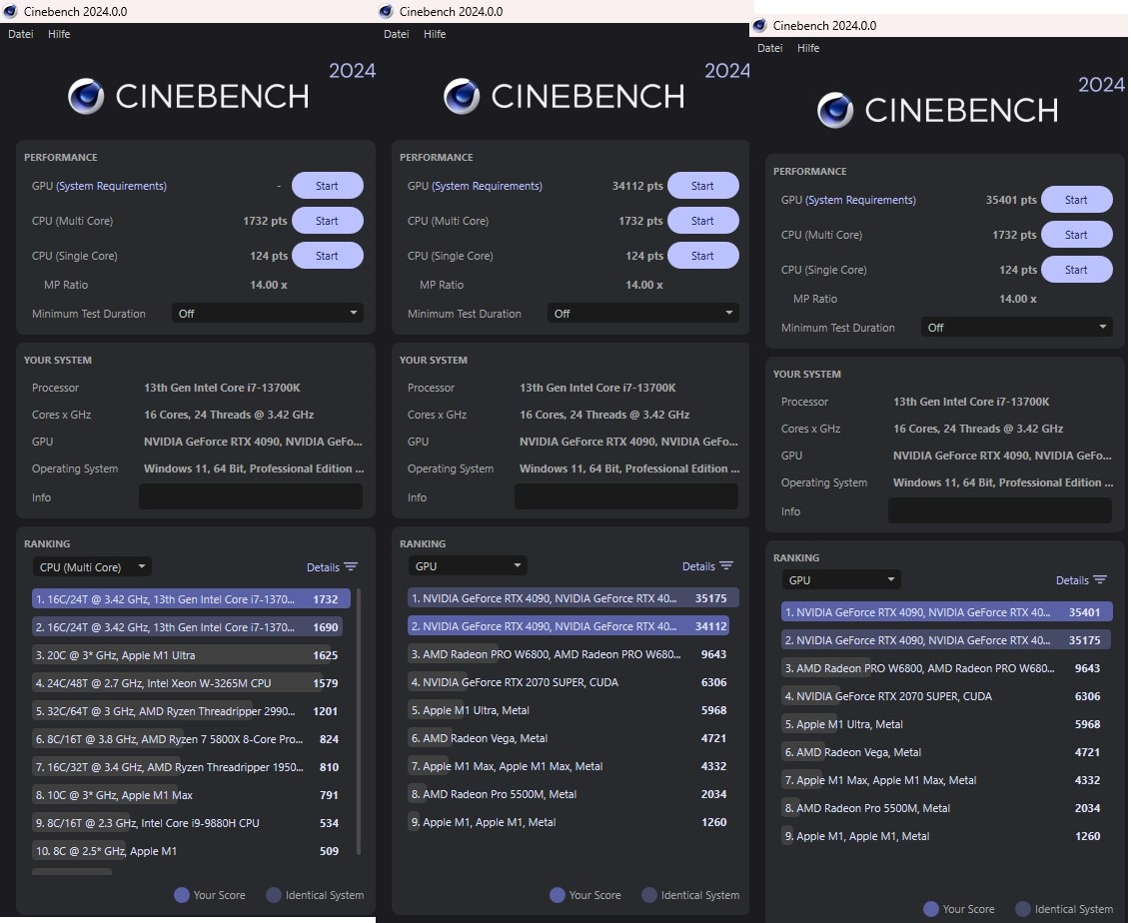Start GPU test in middle window
Image resolution: width=1131 pixels, height=923 pixels.
click(703, 186)
